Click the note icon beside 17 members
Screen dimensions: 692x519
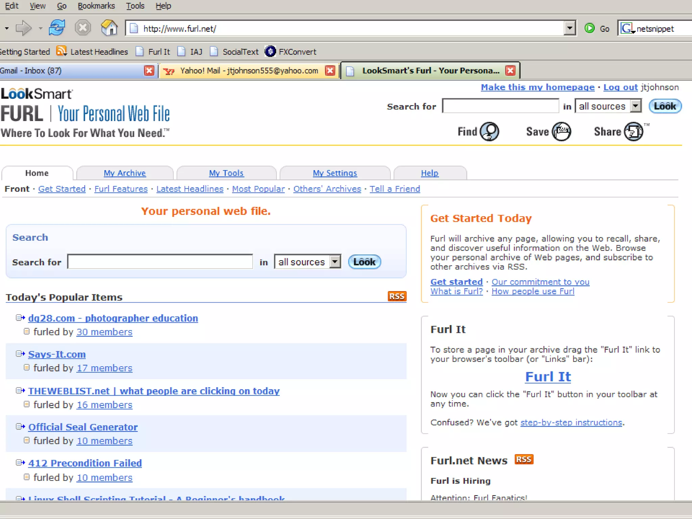[27, 368]
